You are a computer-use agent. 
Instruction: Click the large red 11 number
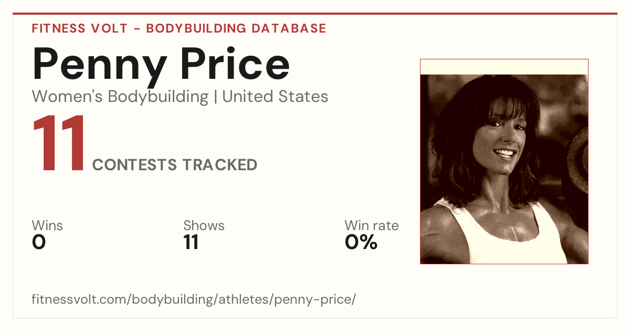(x=59, y=143)
